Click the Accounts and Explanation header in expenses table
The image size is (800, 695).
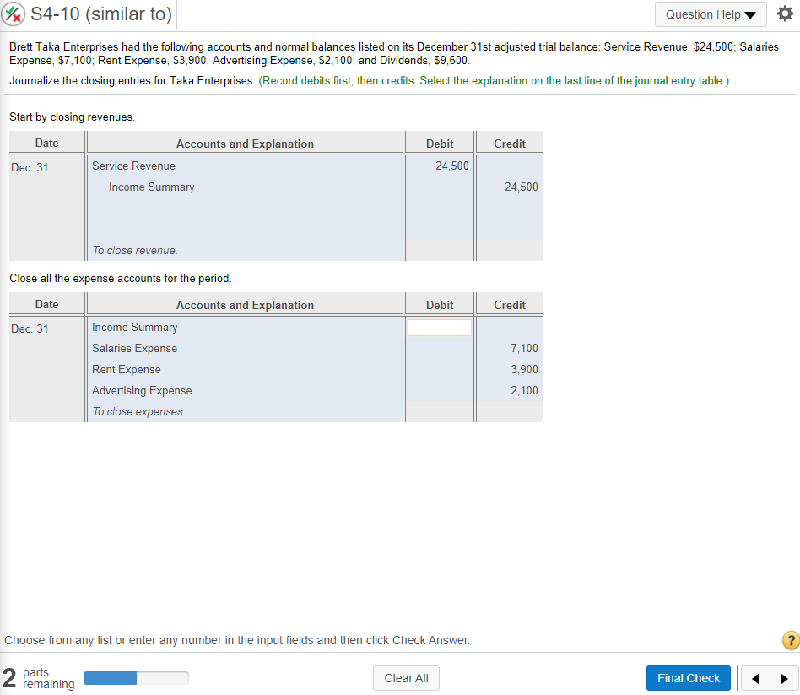[x=245, y=305]
